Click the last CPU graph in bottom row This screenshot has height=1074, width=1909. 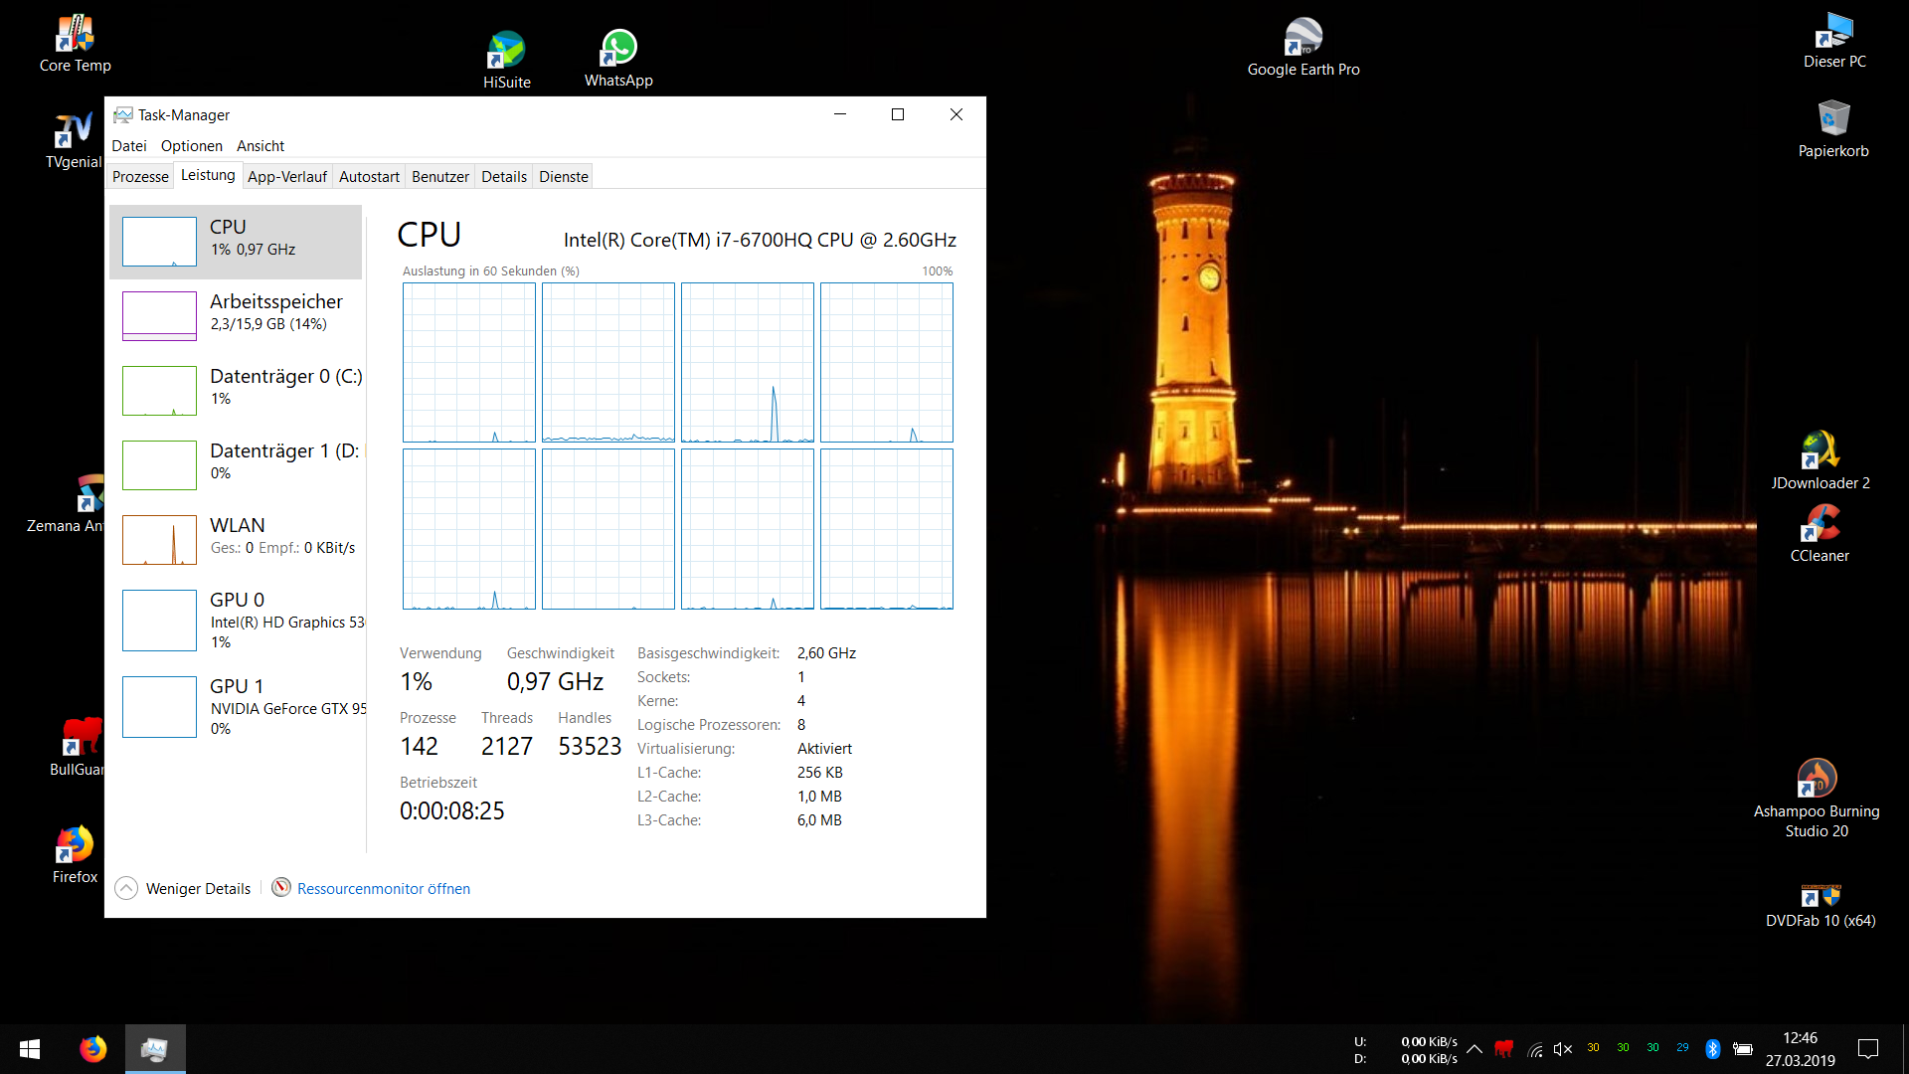point(887,529)
